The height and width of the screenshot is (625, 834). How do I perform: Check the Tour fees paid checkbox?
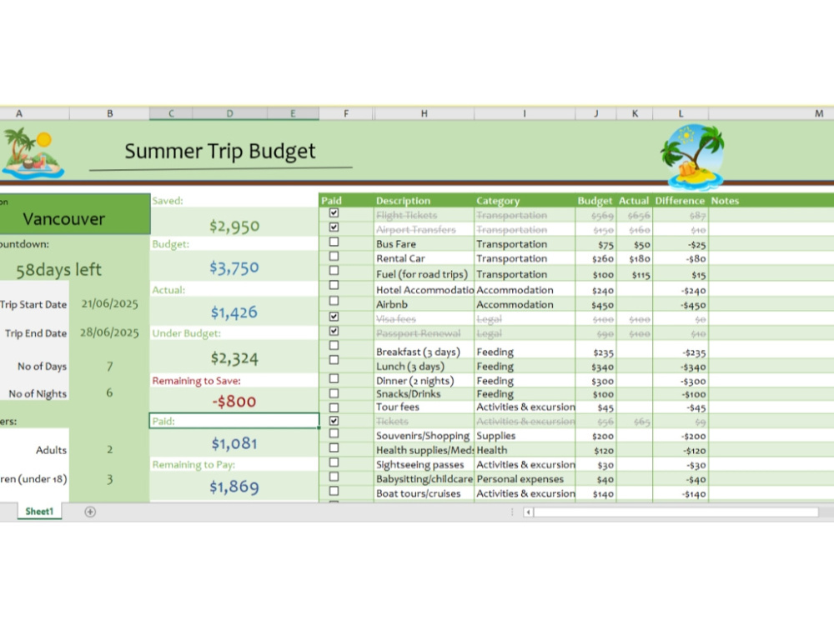[334, 407]
